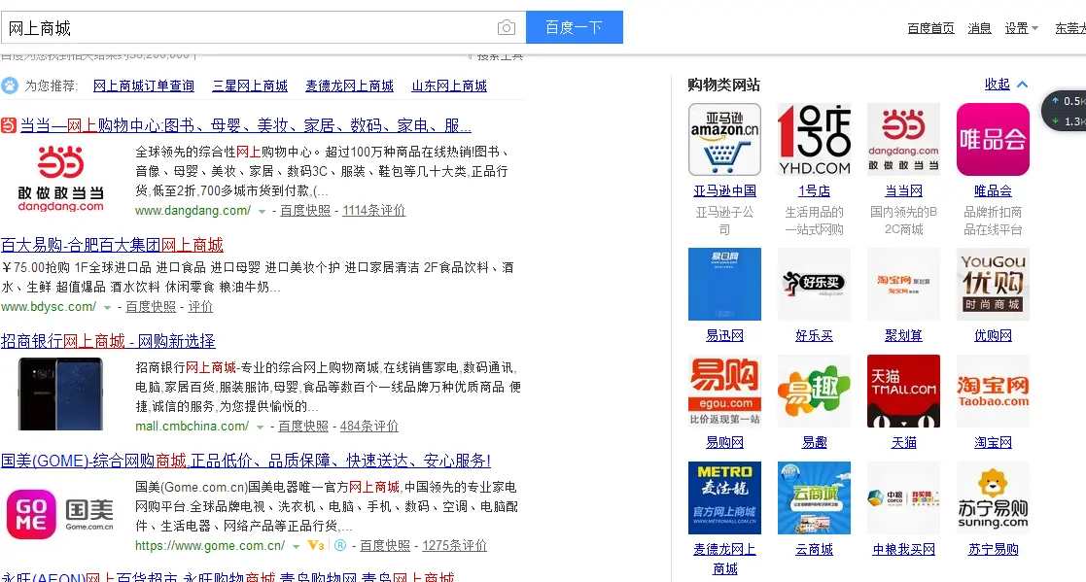Select suggestion 三星网上商城
1086x582 pixels.
pyautogui.click(x=250, y=86)
